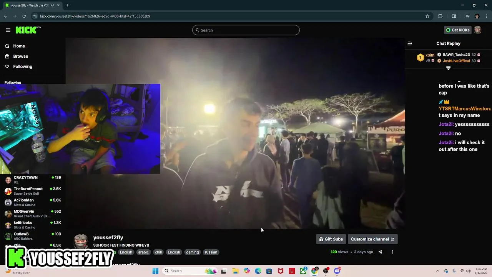The image size is (492, 277).
Task: Open keithlocks's channel from sidebar
Action: tap(33, 225)
